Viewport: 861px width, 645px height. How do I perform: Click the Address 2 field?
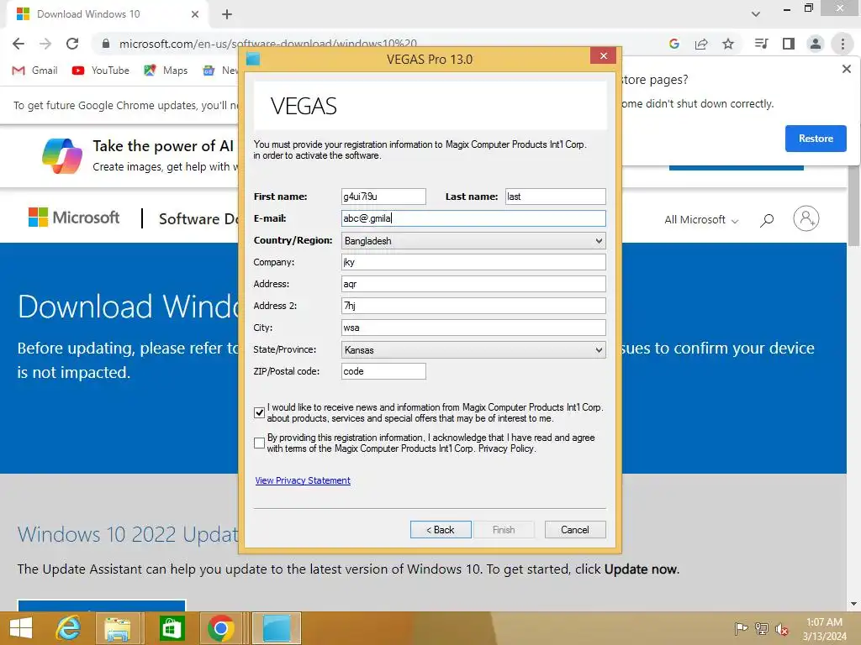(473, 306)
